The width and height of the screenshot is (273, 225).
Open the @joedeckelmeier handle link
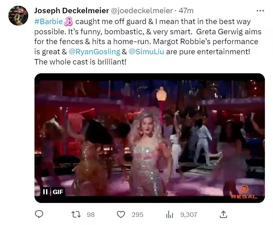[x=142, y=11]
